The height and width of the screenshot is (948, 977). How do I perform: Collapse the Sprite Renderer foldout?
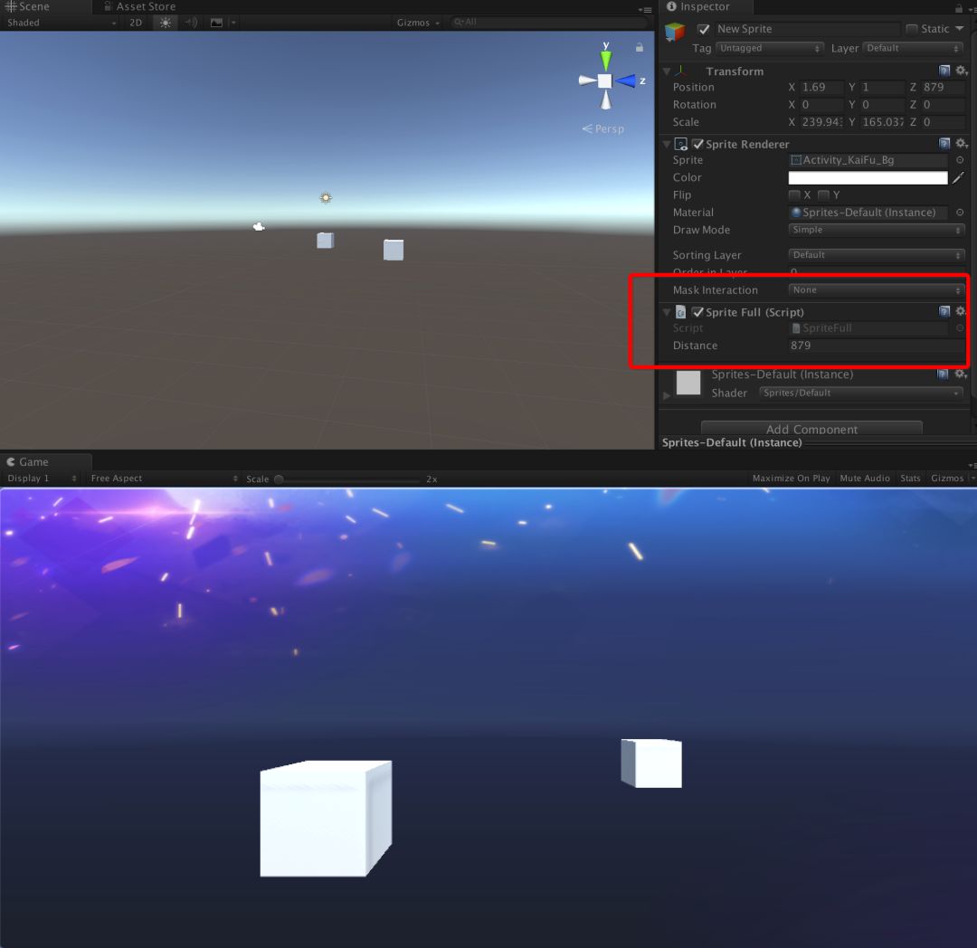667,144
